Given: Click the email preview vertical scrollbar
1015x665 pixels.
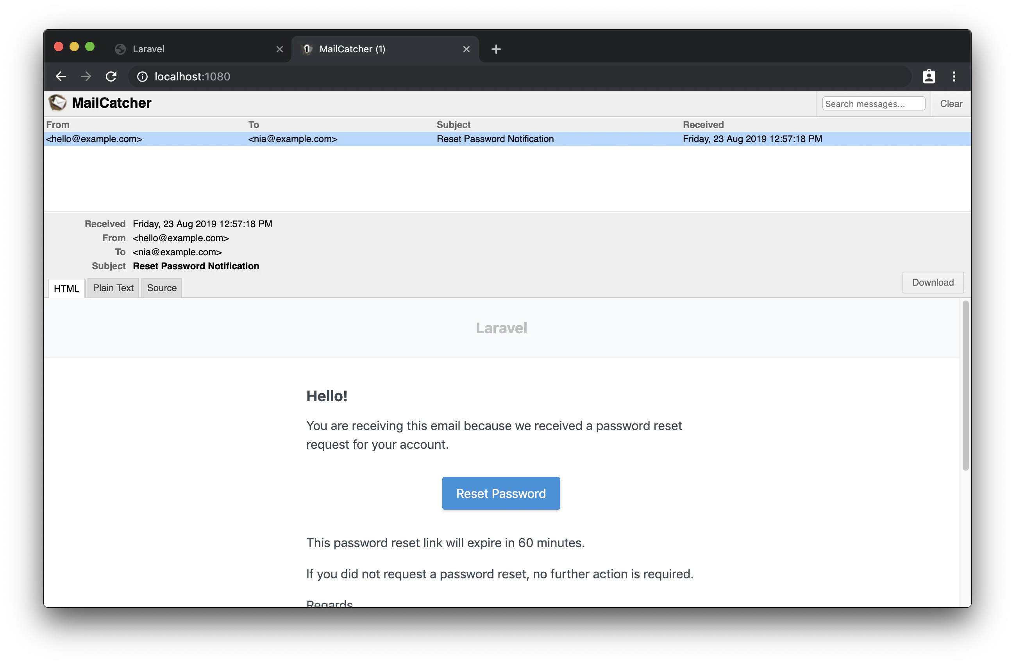Looking at the screenshot, I should tap(965, 386).
